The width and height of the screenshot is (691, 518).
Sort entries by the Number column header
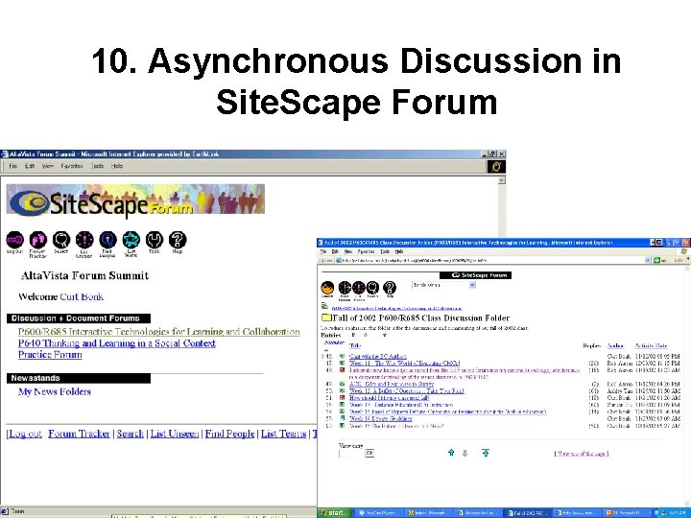point(334,342)
